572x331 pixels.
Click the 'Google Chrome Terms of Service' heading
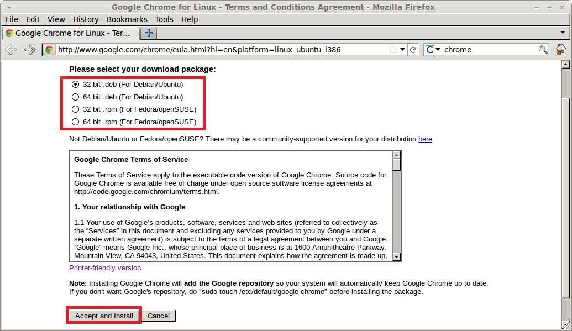(131, 160)
